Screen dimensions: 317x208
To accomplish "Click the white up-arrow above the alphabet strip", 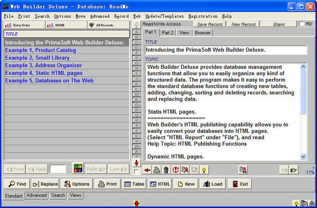I will coord(136,24).
